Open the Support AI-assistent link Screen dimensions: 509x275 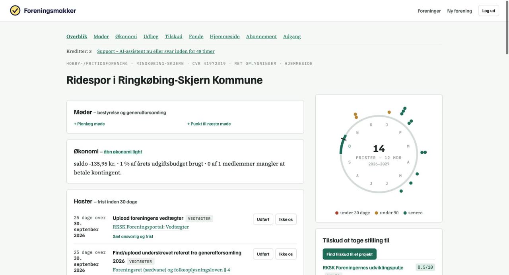pos(156,51)
